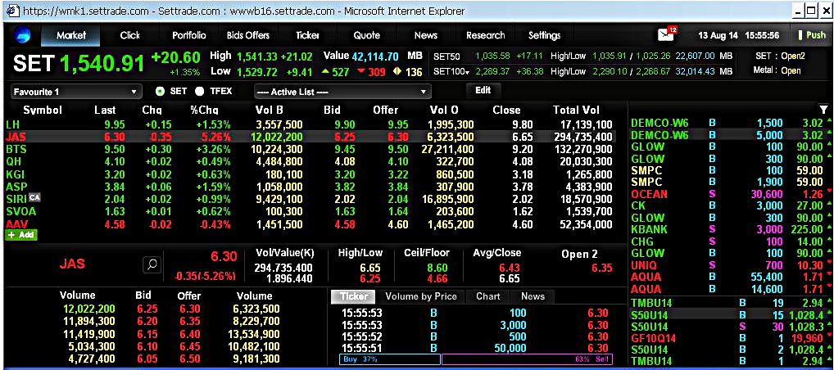This screenshot has height=370, width=834.
Task: Switch to Volume by Price tab
Action: [x=420, y=296]
